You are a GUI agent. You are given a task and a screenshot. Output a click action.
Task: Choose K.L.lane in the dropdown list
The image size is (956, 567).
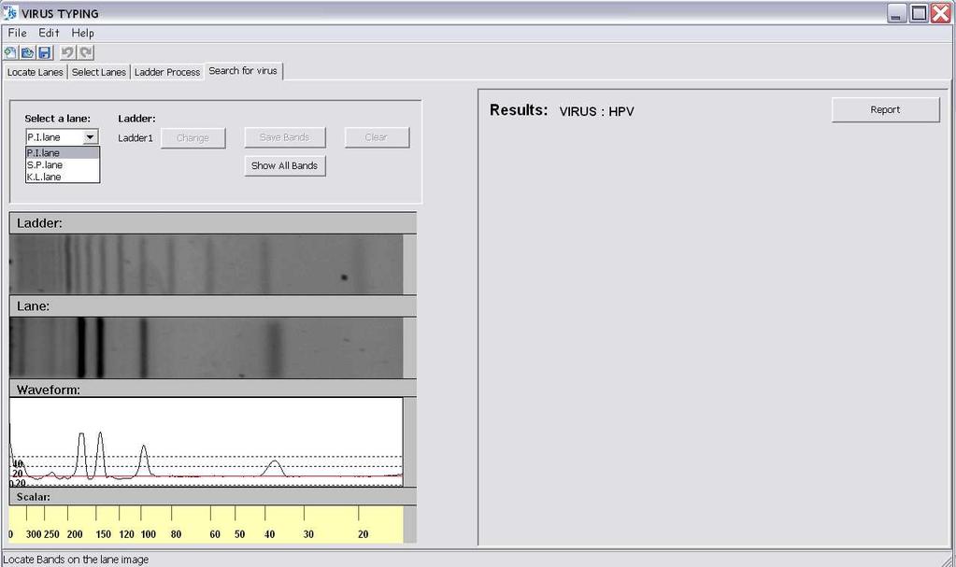63,177
